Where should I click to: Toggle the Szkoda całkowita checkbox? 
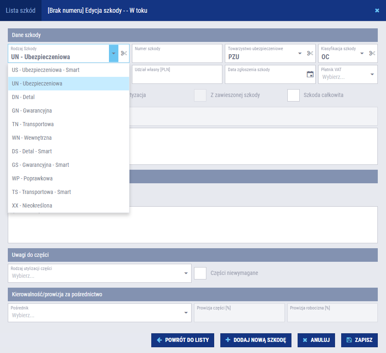(294, 95)
